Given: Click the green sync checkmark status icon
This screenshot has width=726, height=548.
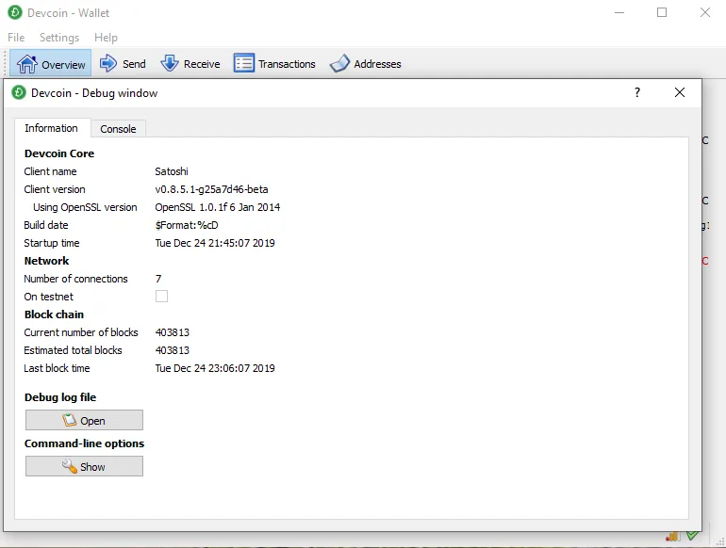Looking at the screenshot, I should coord(693,536).
